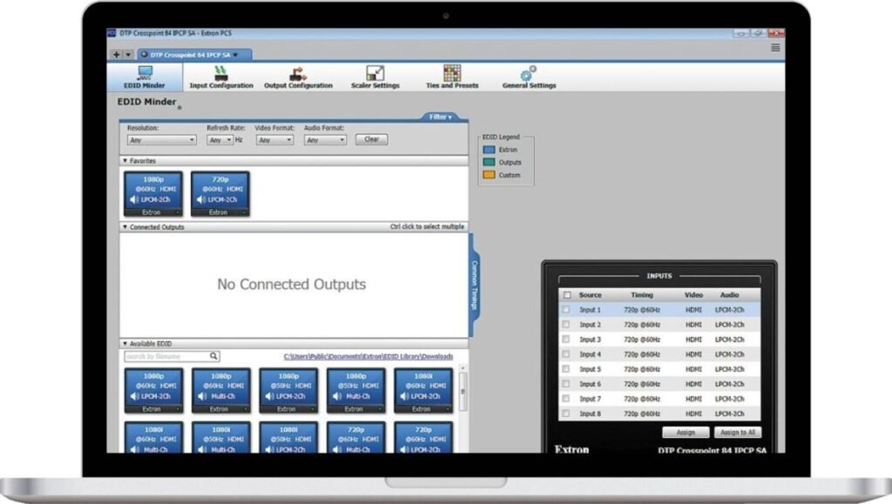The image size is (892, 504).
Task: Pick available 1080p @50Hz LPCM-2Ch EDID tile
Action: (x=288, y=390)
